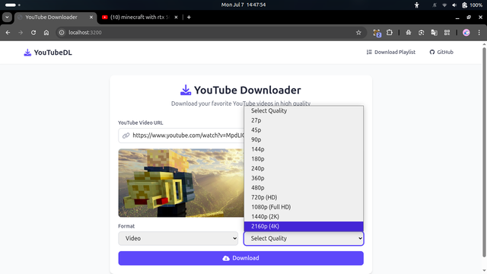
Task: Close the YouTube Downloader tab
Action: 91,17
